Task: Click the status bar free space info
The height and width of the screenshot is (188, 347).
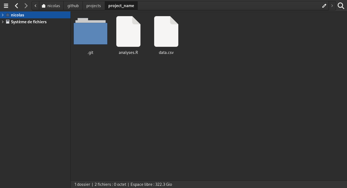Action: coord(151,184)
